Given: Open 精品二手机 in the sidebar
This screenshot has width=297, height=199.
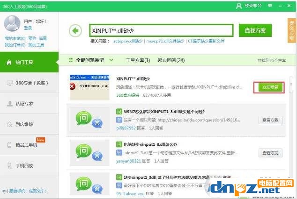Looking at the screenshot, I should [29, 145].
